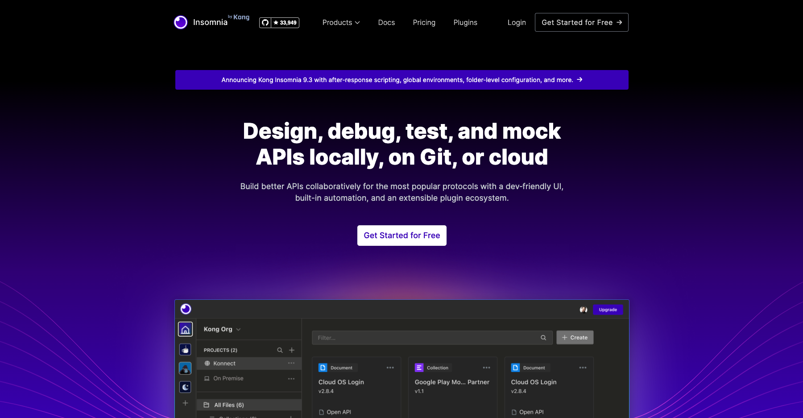Select the gorilla avatar organization icon
This screenshot has height=418, width=803.
click(x=185, y=368)
